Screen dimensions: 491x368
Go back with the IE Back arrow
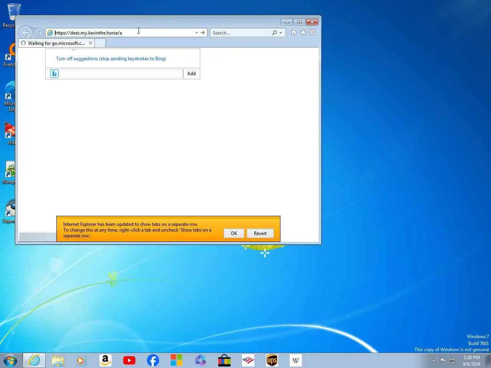(x=26, y=33)
